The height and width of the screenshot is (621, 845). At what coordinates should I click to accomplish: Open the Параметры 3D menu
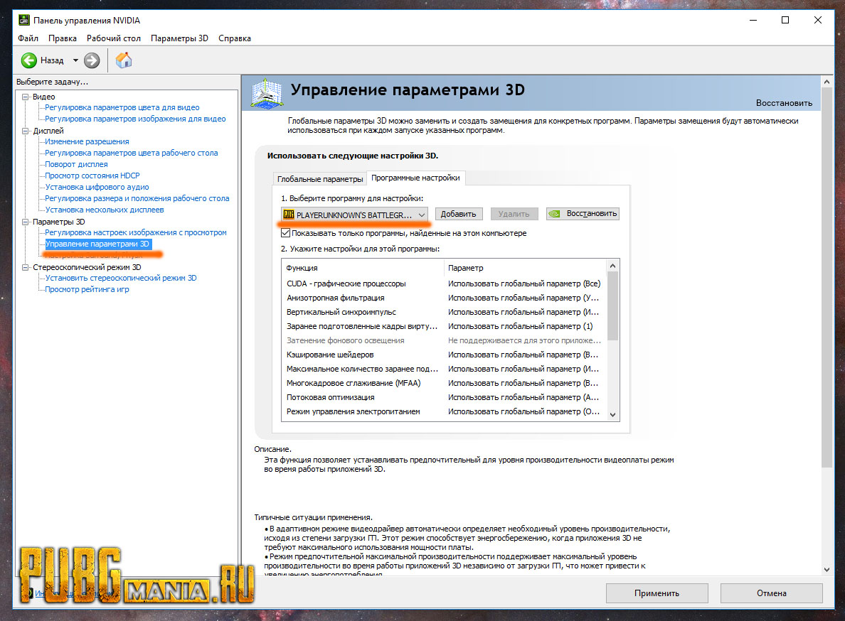(179, 38)
